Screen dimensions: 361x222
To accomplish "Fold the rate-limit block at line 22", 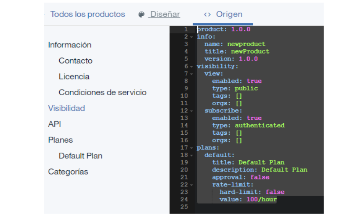I will click(x=191, y=185).
